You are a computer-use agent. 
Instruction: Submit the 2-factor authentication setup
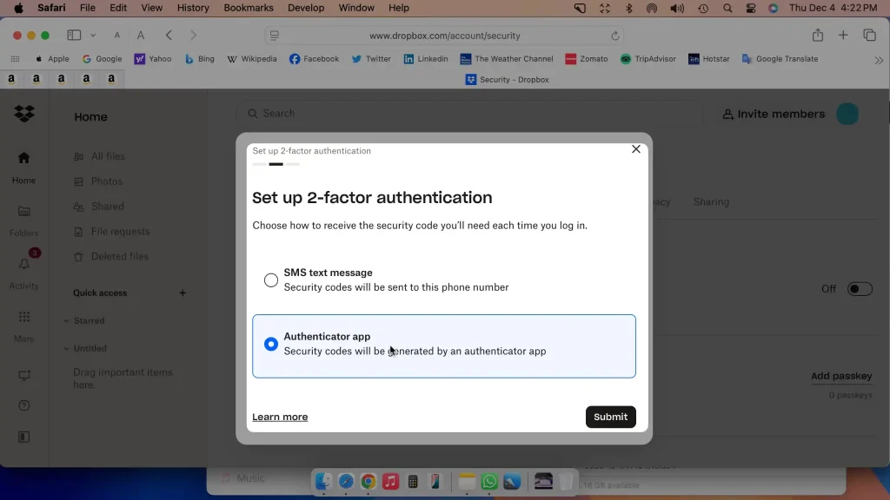click(610, 417)
